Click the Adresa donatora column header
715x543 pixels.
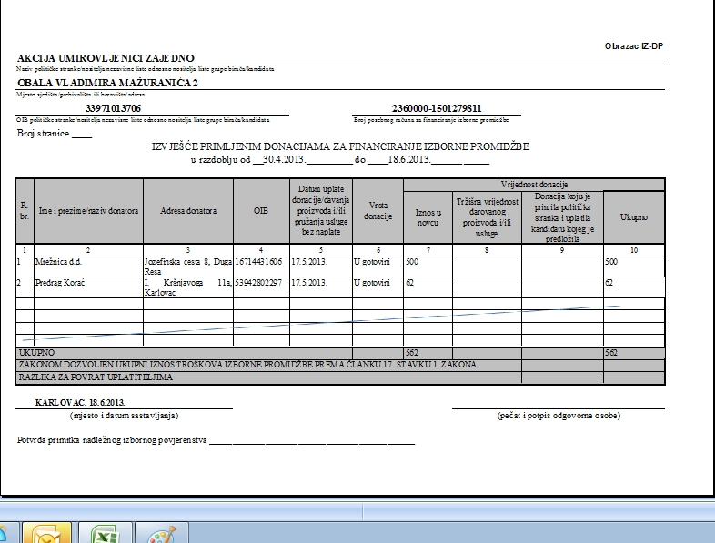click(188, 211)
